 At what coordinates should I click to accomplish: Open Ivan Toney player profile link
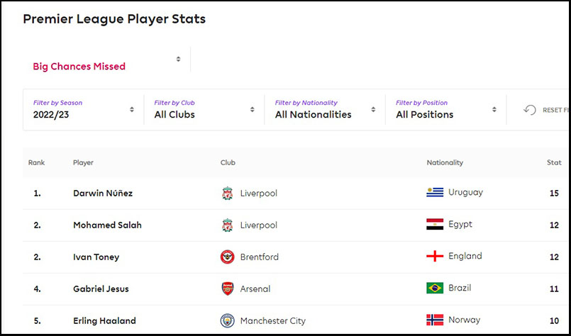click(x=96, y=257)
